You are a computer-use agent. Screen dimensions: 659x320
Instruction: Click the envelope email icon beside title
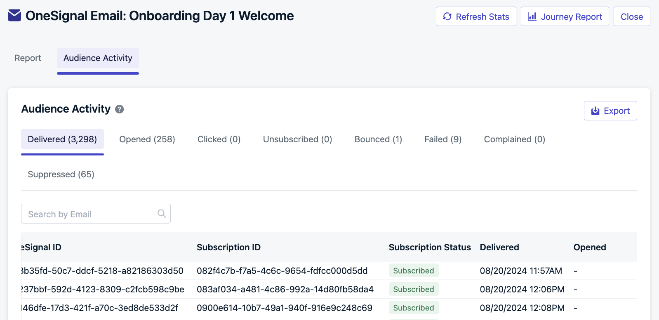point(14,16)
